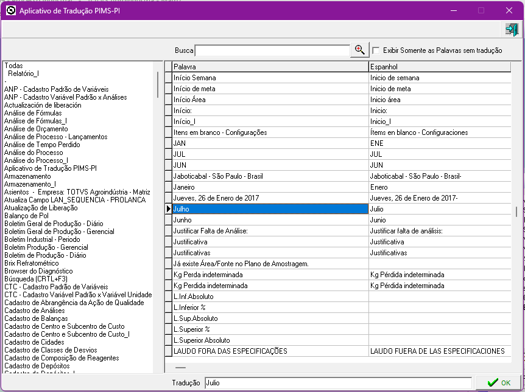Click the Espanhol column header

[440, 67]
